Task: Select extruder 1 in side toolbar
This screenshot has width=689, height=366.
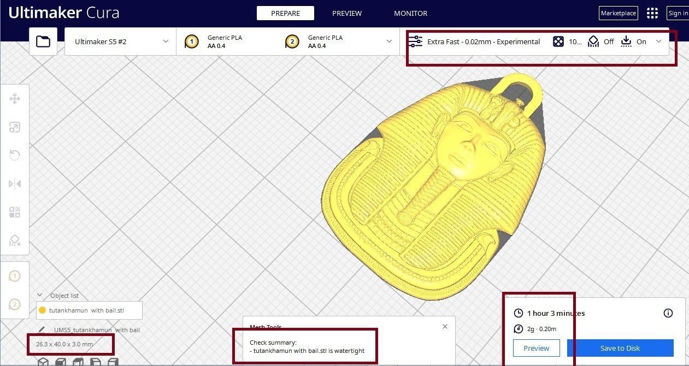Action: coord(15,277)
